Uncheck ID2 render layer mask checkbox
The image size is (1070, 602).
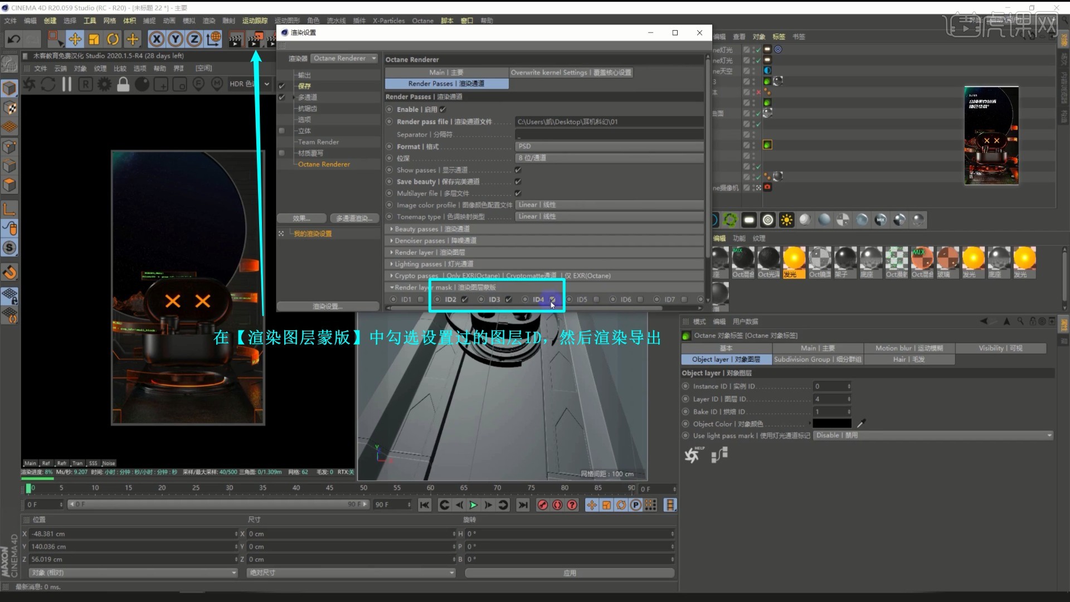click(465, 299)
